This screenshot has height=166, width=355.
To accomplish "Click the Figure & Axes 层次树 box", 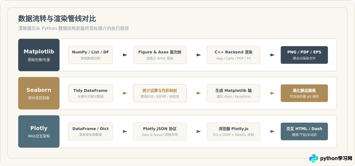I will (x=160, y=55).
